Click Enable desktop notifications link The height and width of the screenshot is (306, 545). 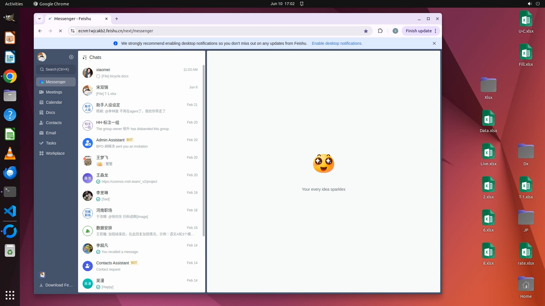tap(337, 43)
